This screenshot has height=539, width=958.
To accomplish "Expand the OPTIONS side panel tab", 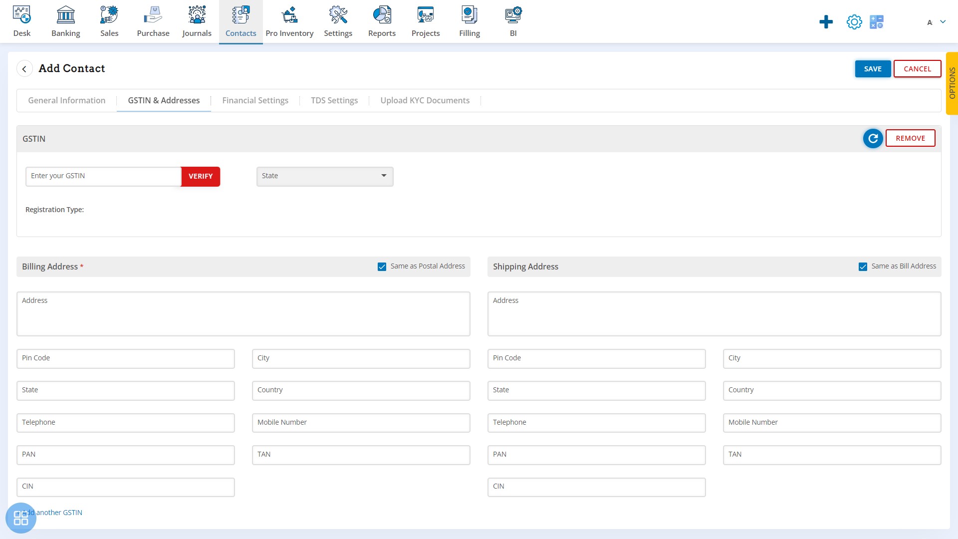I will click(952, 83).
